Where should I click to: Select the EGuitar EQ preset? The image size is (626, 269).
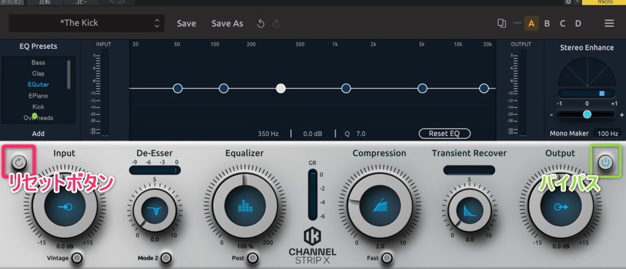38,85
